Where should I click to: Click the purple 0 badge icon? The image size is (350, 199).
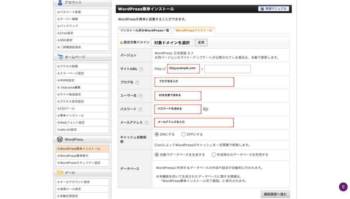point(343,187)
